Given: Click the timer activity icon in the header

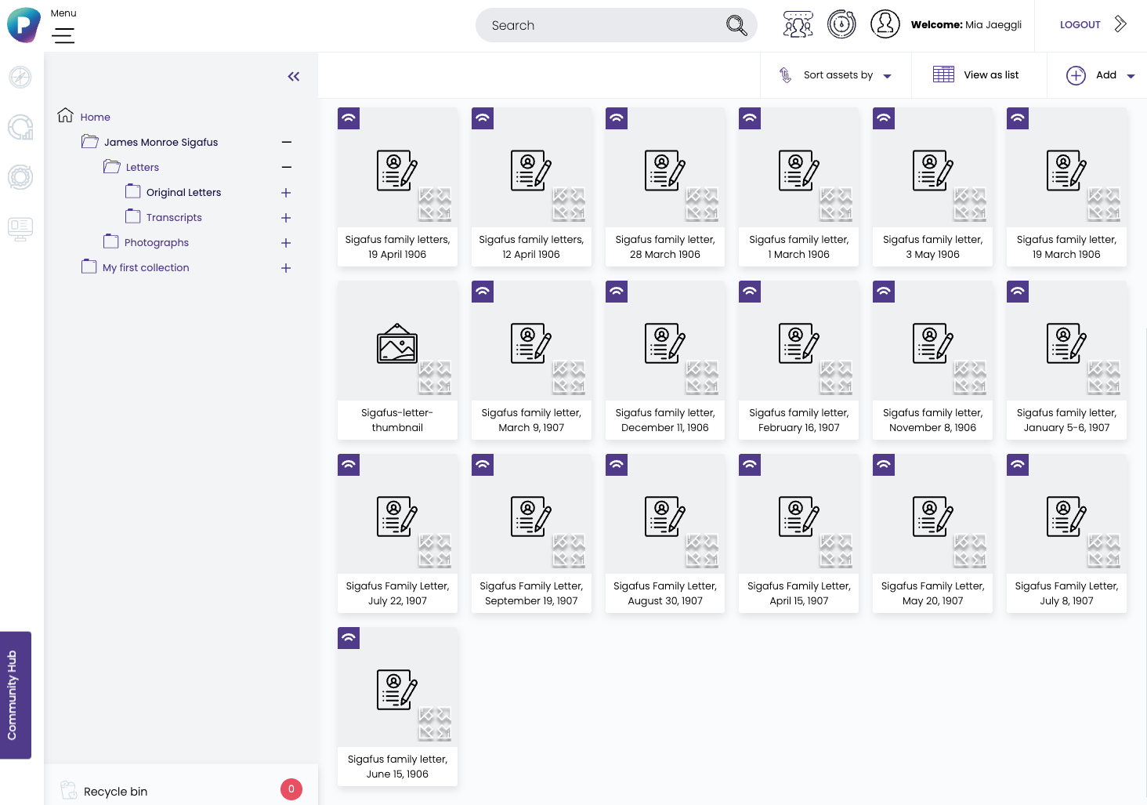Looking at the screenshot, I should tap(841, 24).
